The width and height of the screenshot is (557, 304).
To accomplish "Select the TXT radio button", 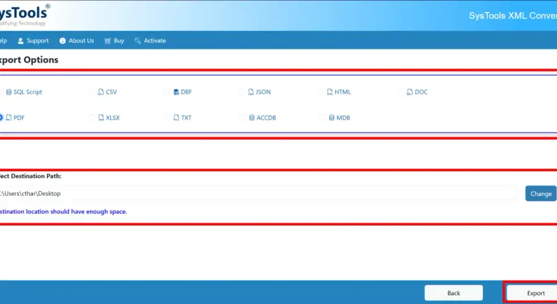I will point(167,118).
